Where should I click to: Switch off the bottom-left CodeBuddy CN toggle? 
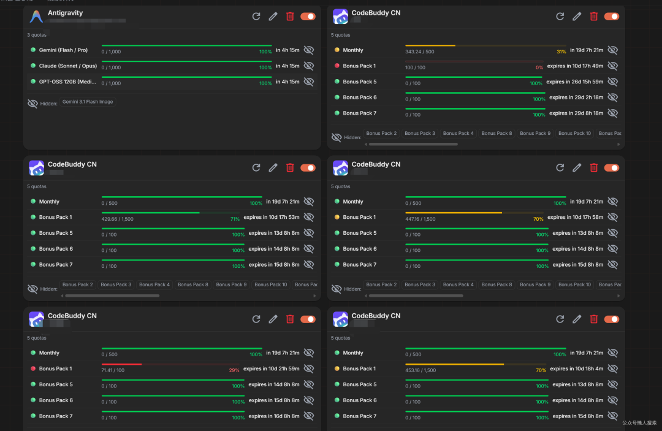(308, 319)
